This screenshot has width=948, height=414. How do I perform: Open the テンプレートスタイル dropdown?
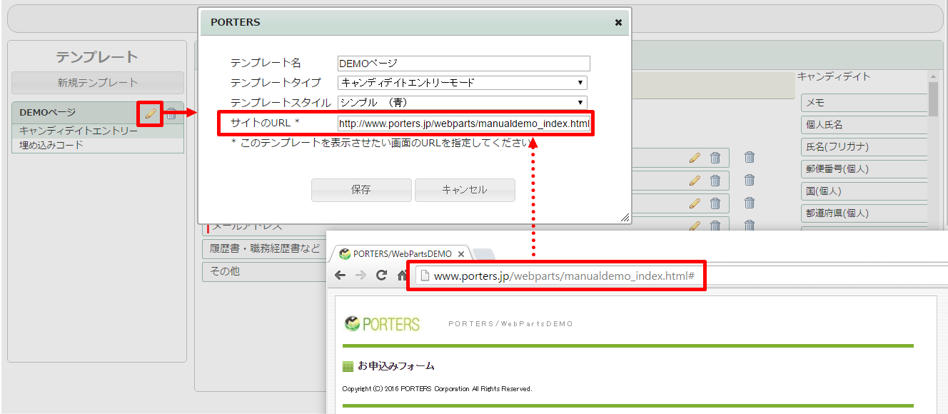(463, 102)
